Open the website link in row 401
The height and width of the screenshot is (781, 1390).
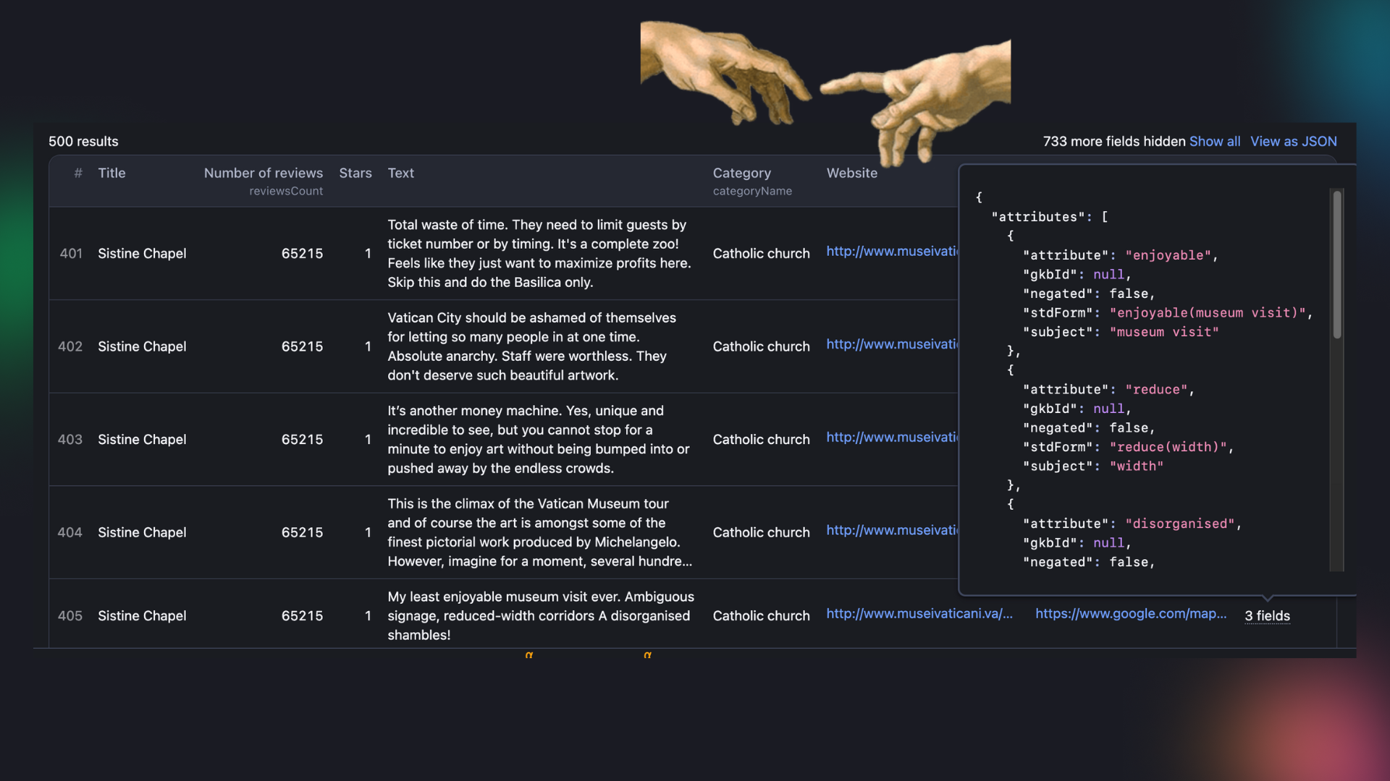[892, 252]
